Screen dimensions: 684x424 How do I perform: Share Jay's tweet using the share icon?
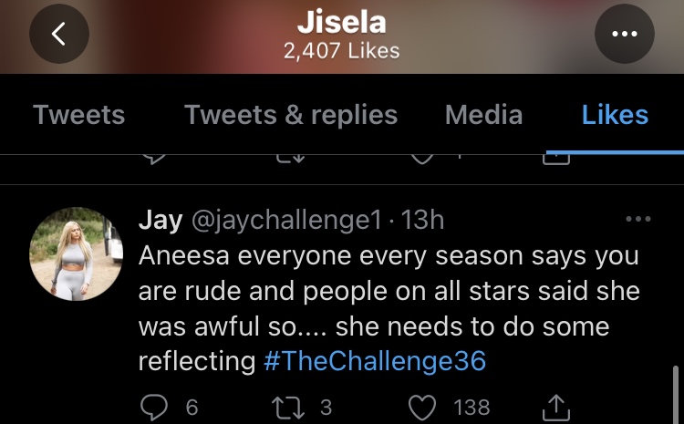point(555,407)
